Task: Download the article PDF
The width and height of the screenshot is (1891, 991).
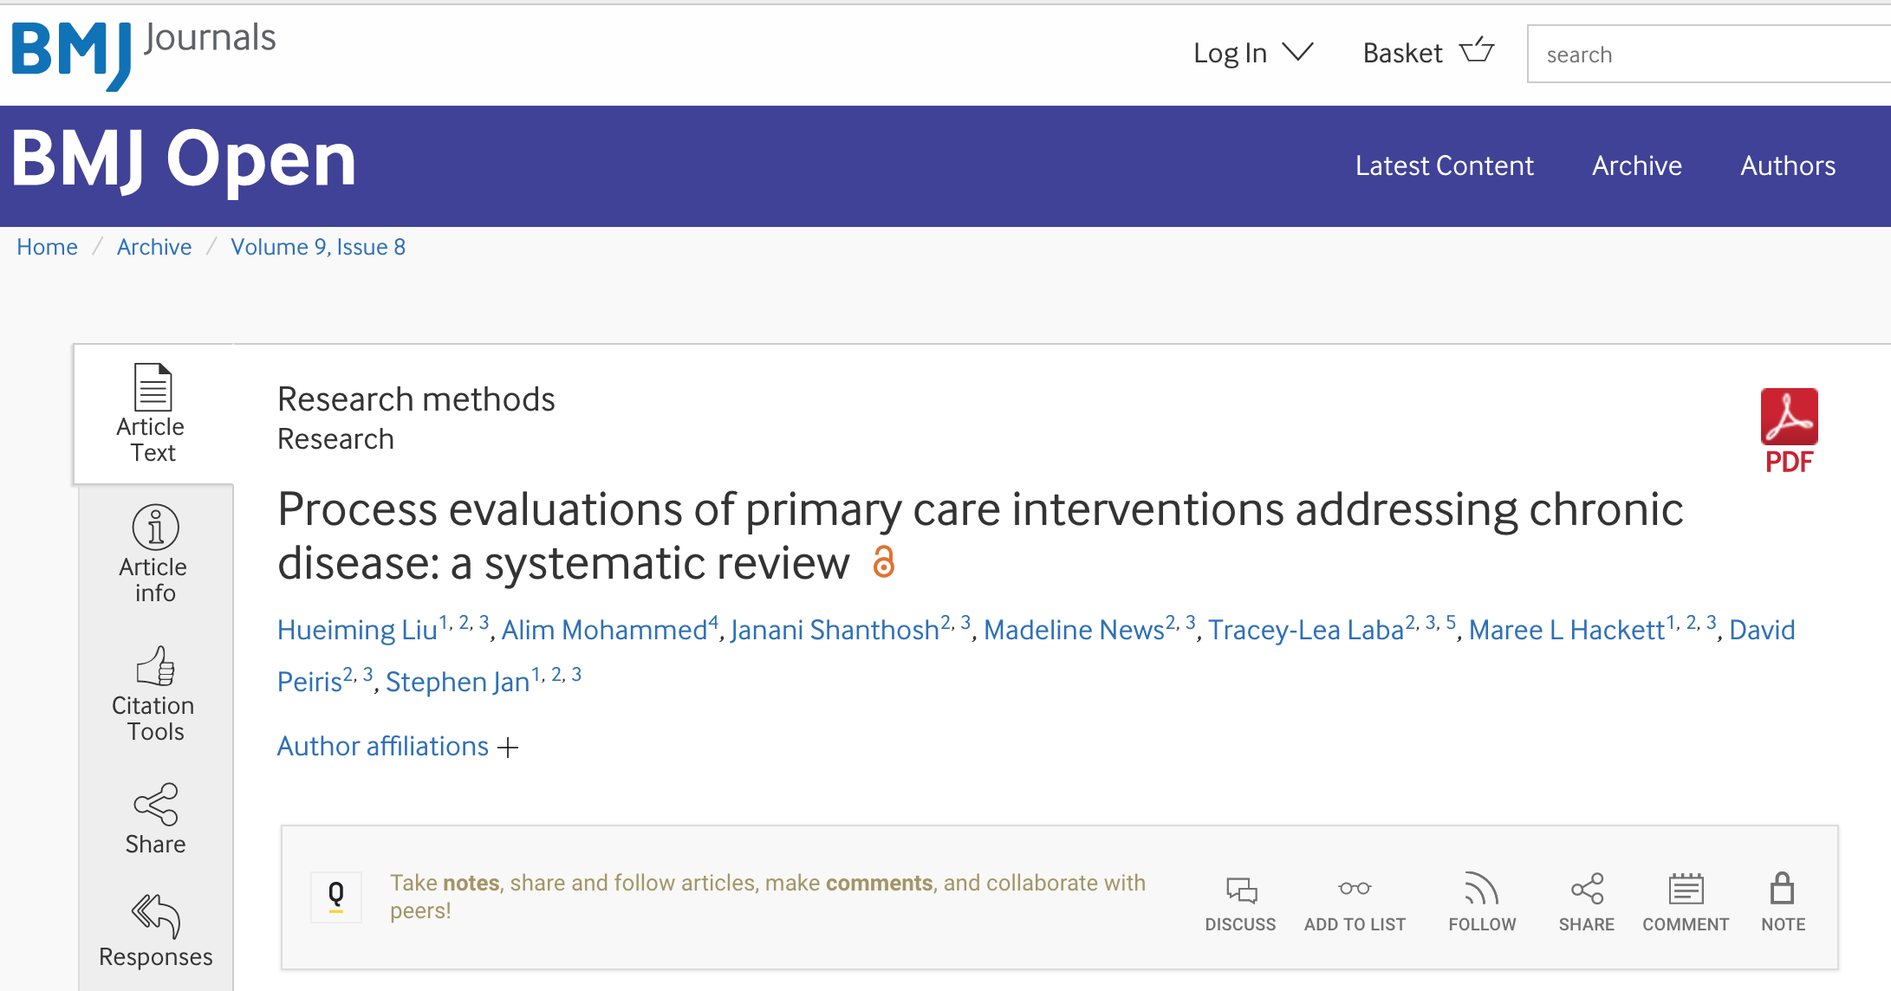Action: [x=1789, y=431]
